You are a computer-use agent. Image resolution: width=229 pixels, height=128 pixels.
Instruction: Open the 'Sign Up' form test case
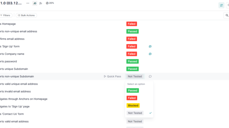10,47
